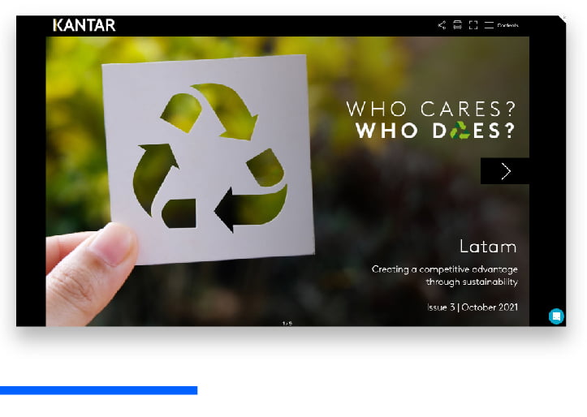Click the KANTAR logo
The image size is (587, 417).
84,25
